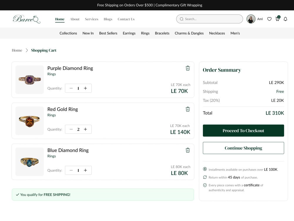The width and height of the screenshot is (294, 221).
Task: Click Rings link under Purple Diamond Ring
Action: click(51, 74)
